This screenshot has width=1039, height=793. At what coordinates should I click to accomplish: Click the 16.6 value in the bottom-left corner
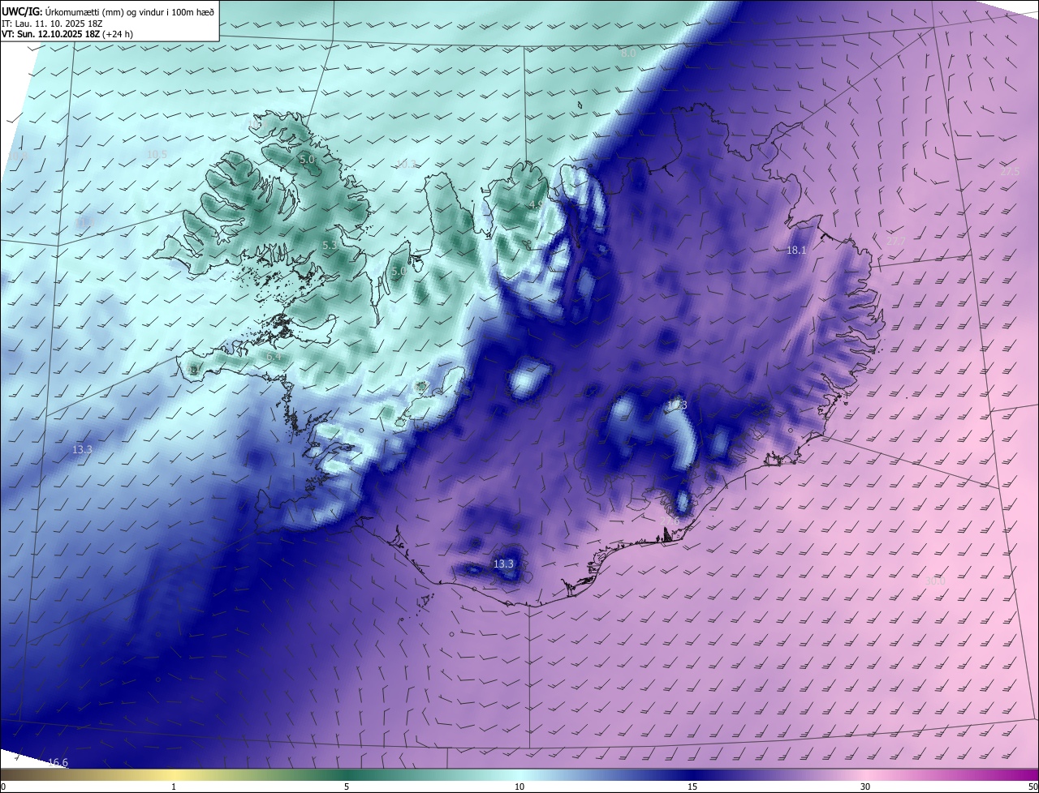coord(58,762)
